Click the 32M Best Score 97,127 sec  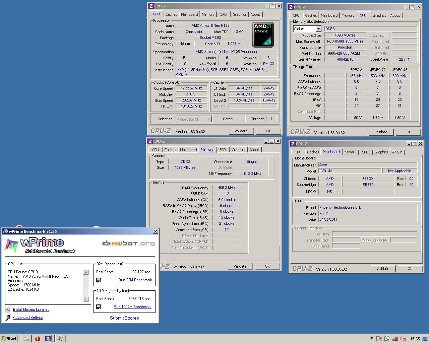coord(141,272)
